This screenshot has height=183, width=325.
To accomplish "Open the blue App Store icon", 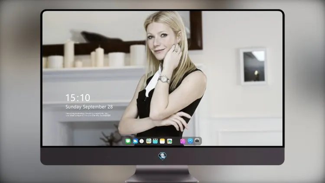I will 190,141.
